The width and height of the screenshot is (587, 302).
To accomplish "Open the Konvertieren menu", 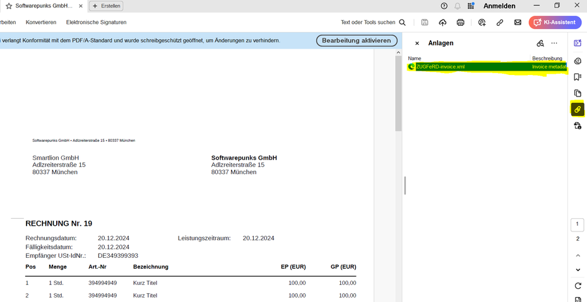I will (x=41, y=23).
